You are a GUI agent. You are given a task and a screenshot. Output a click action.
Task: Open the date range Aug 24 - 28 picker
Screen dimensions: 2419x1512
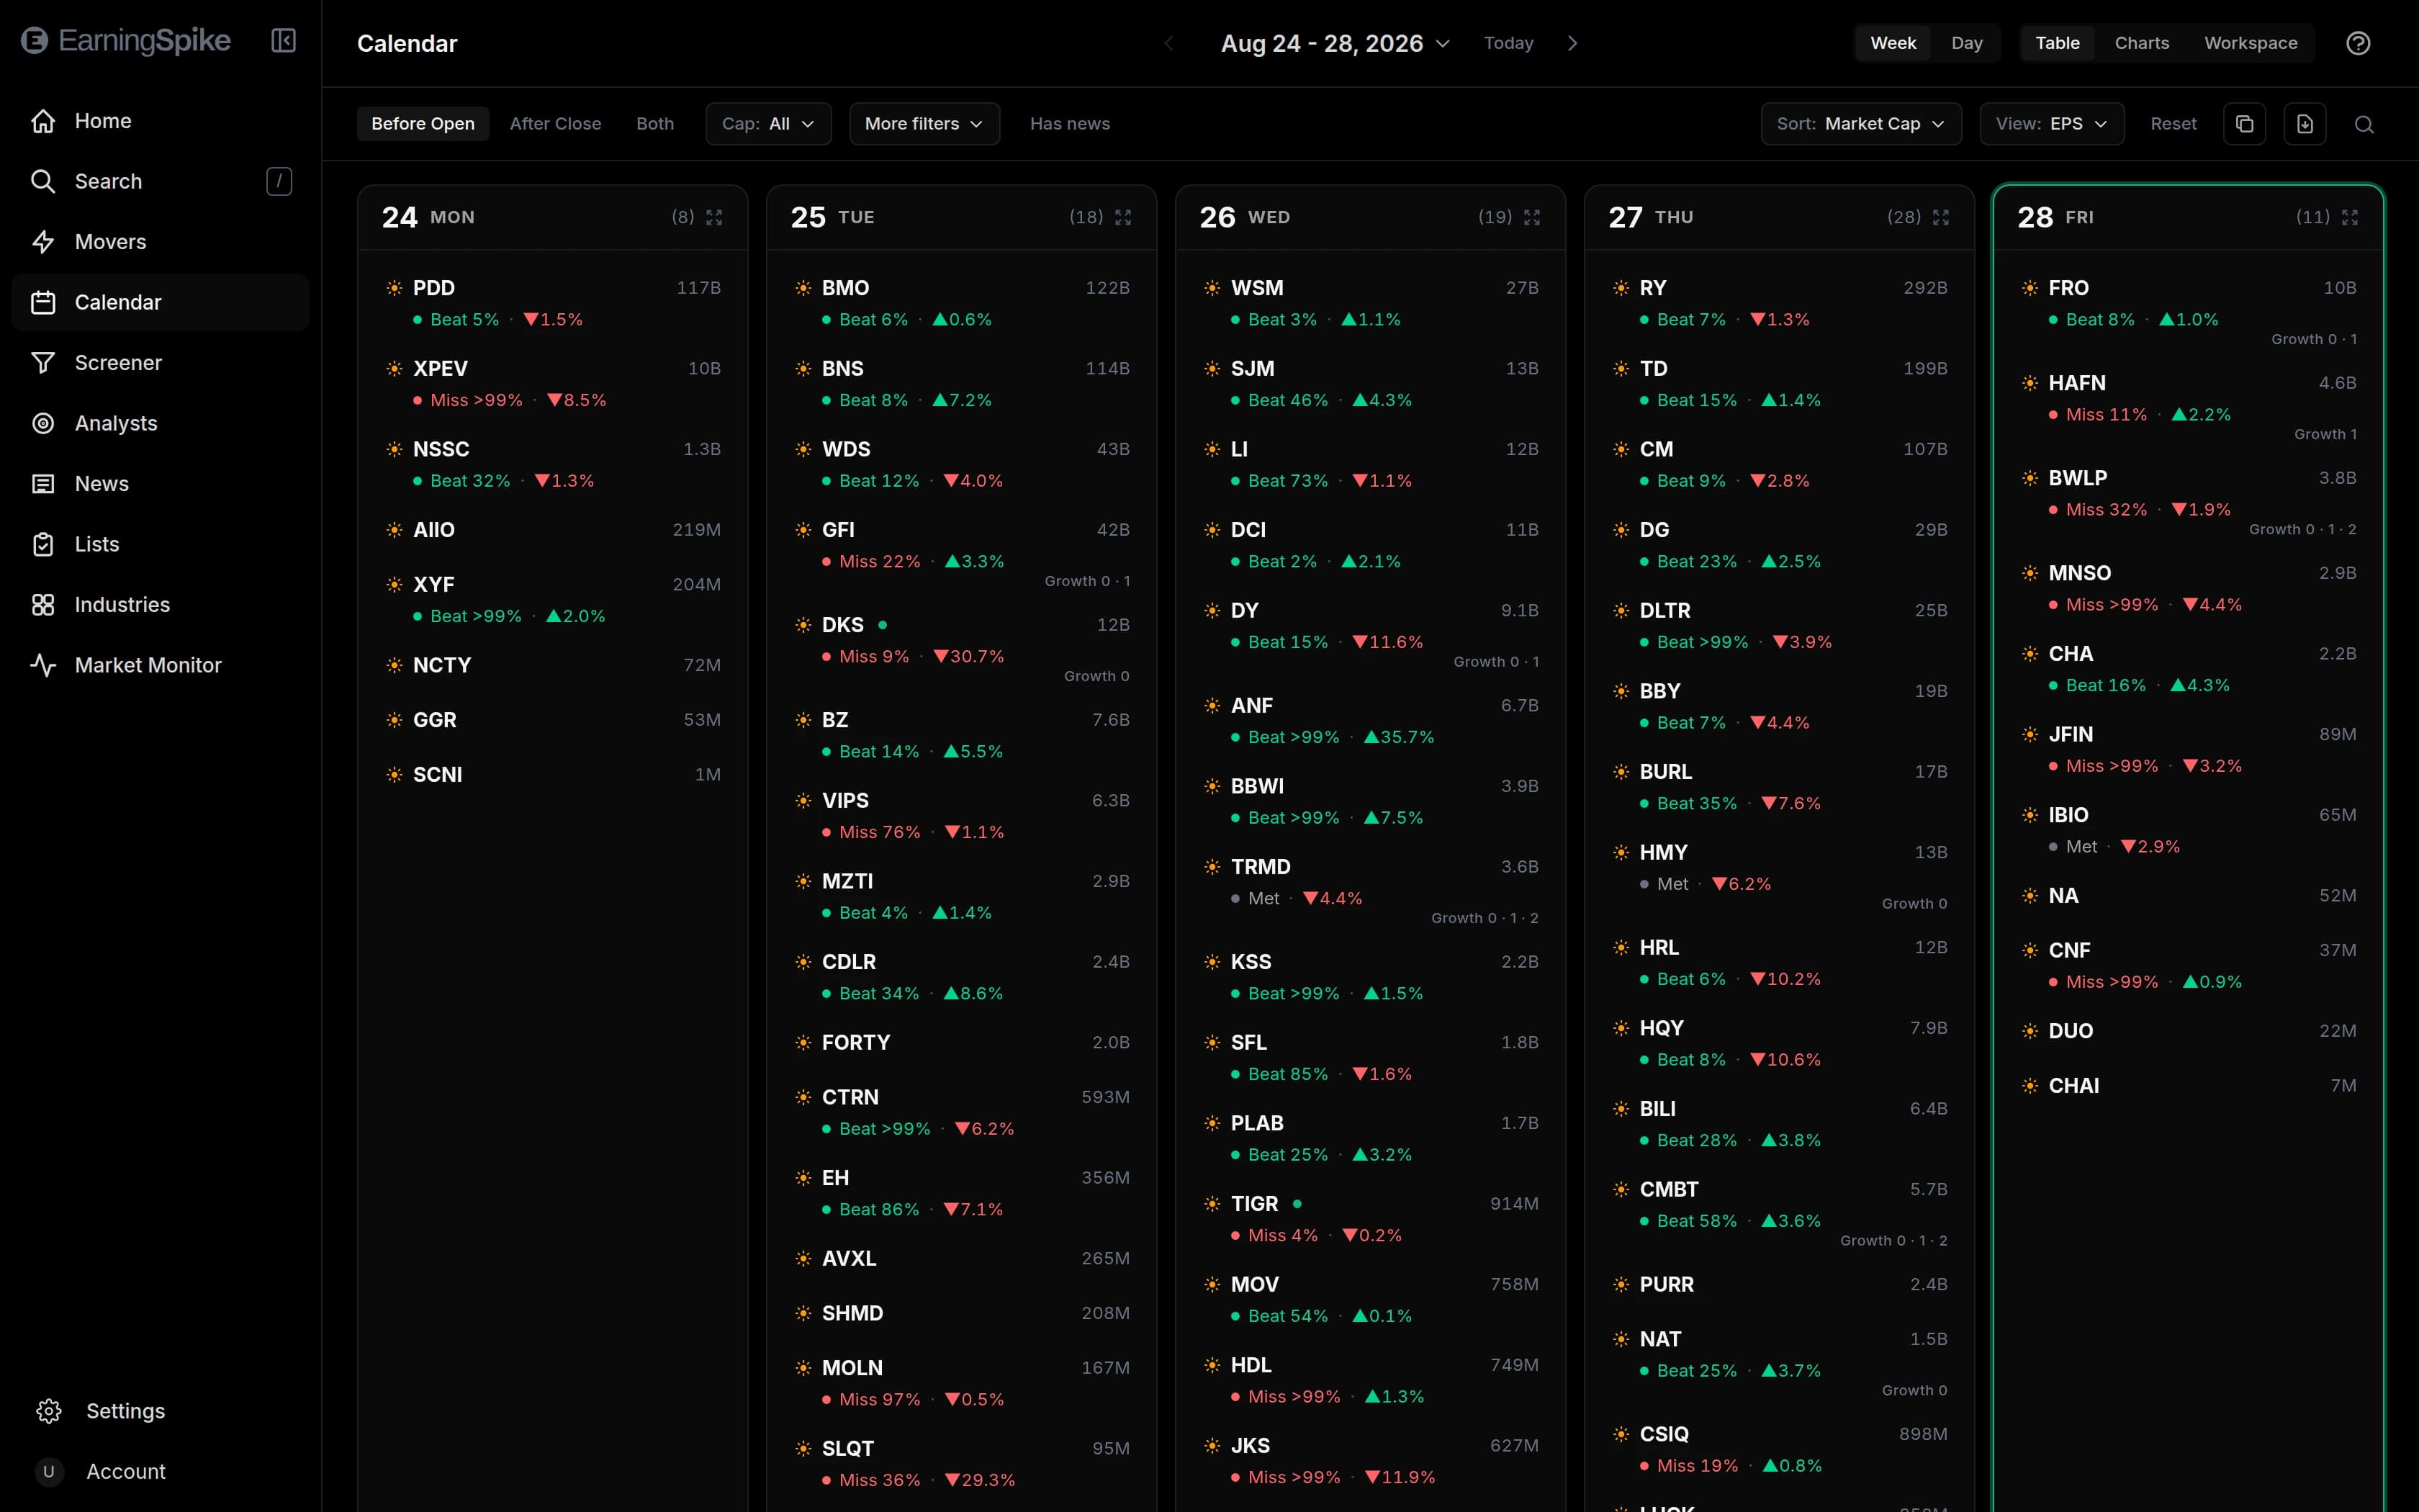point(1335,43)
